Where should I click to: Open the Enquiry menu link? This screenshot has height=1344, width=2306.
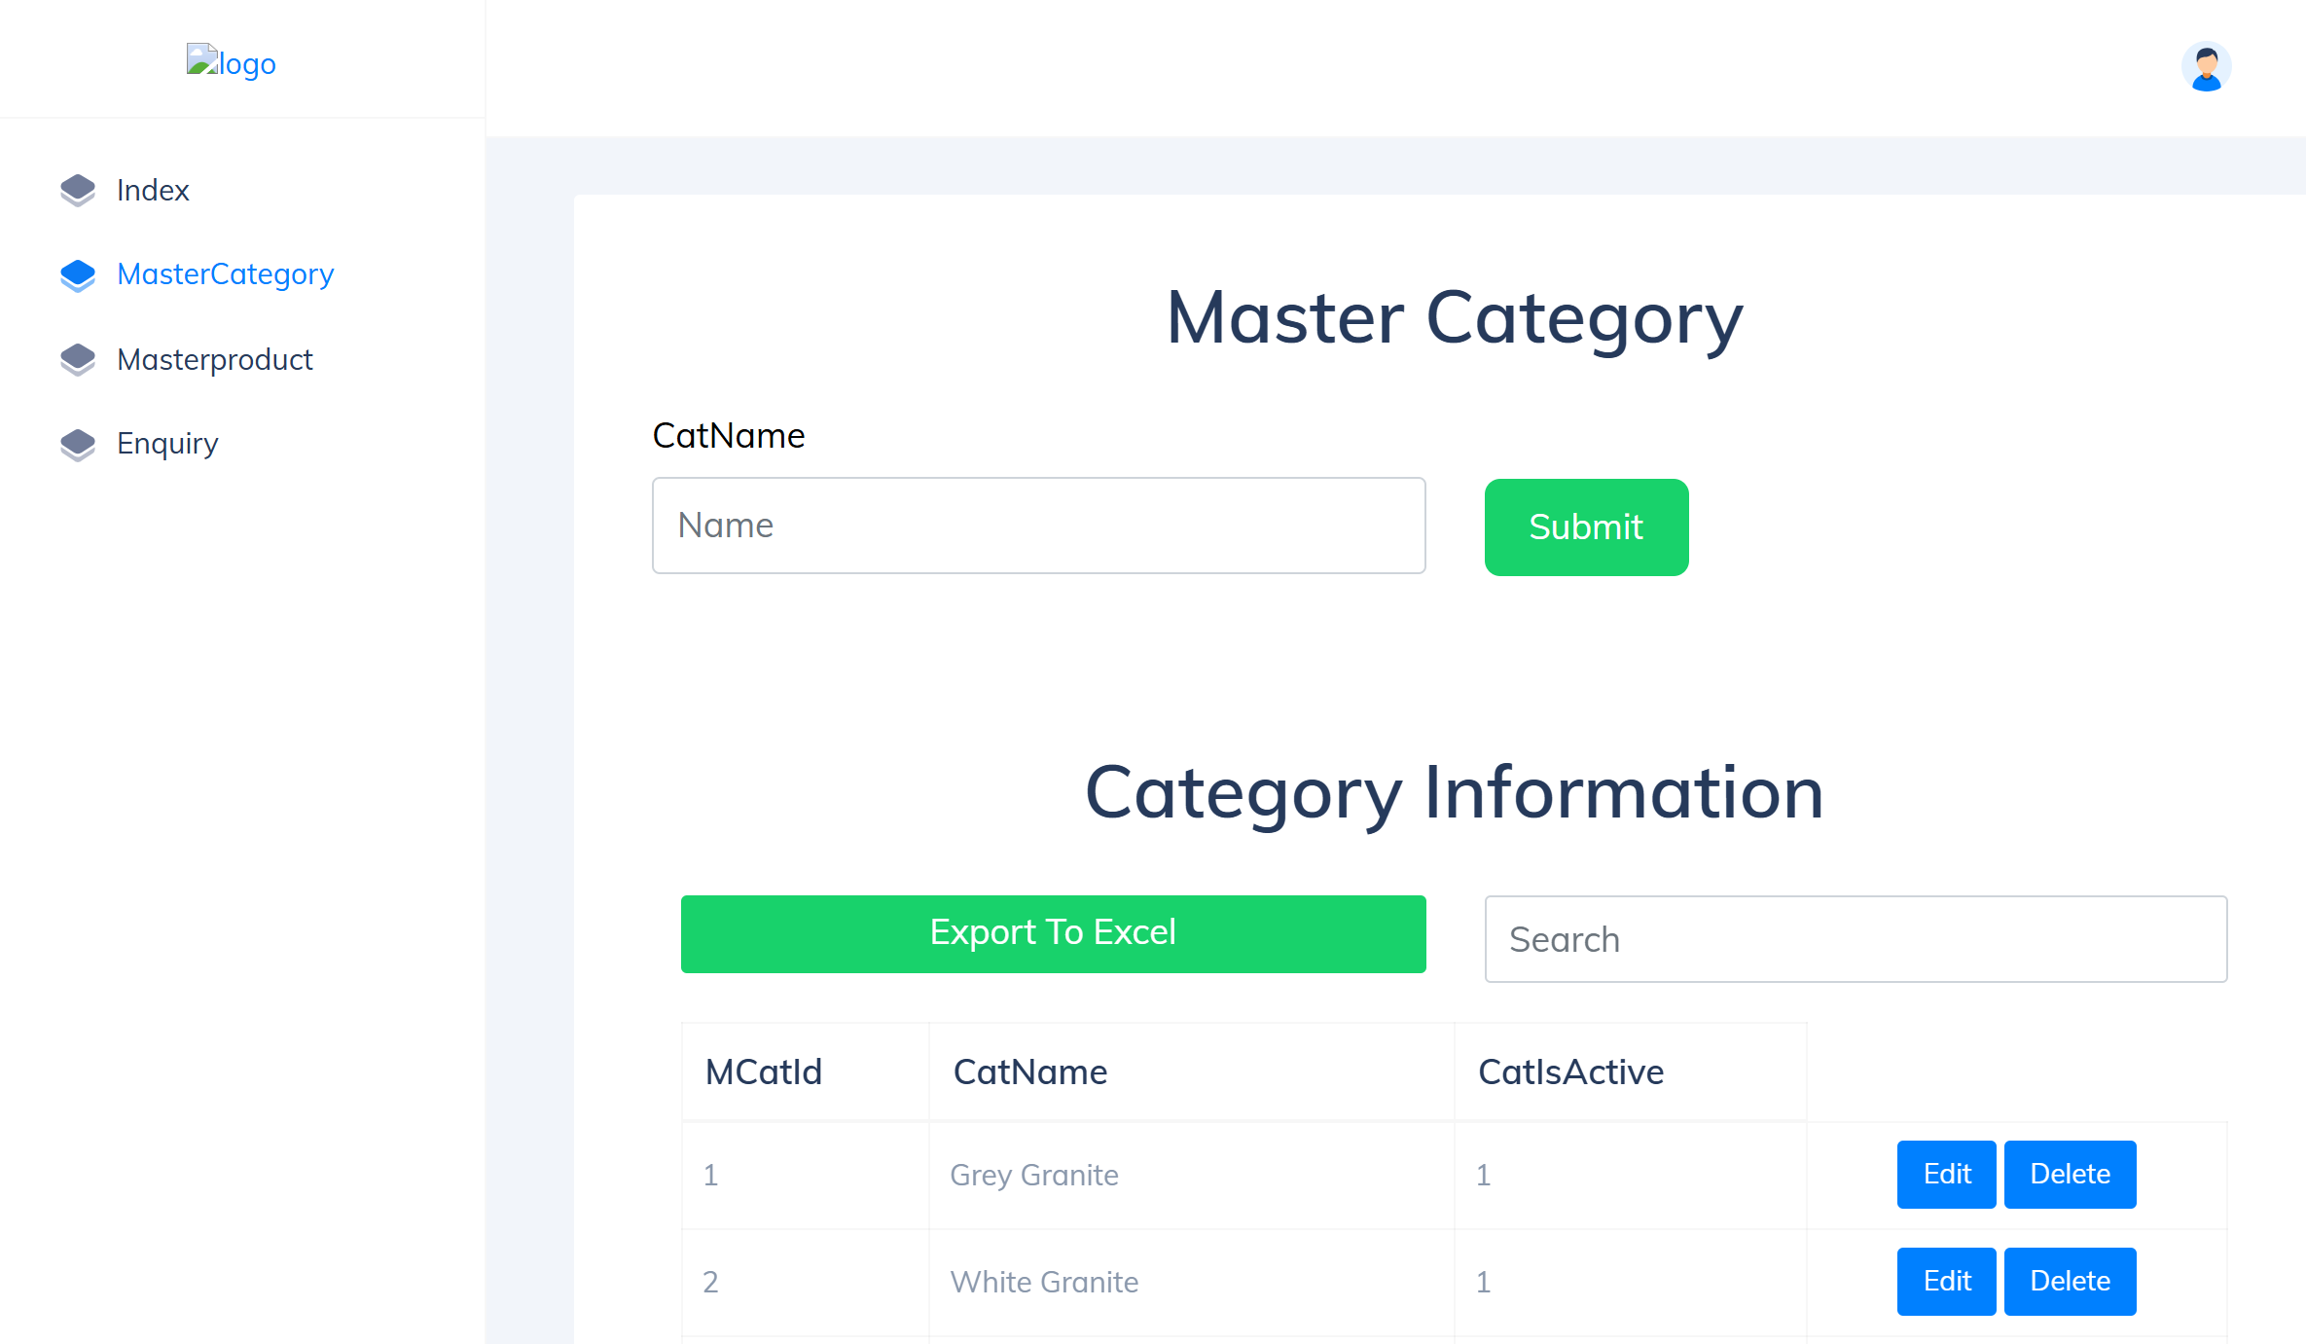point(167,444)
